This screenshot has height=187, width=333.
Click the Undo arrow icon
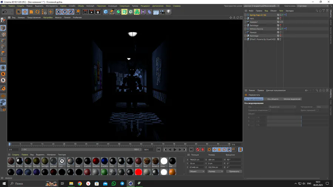tap(4, 12)
